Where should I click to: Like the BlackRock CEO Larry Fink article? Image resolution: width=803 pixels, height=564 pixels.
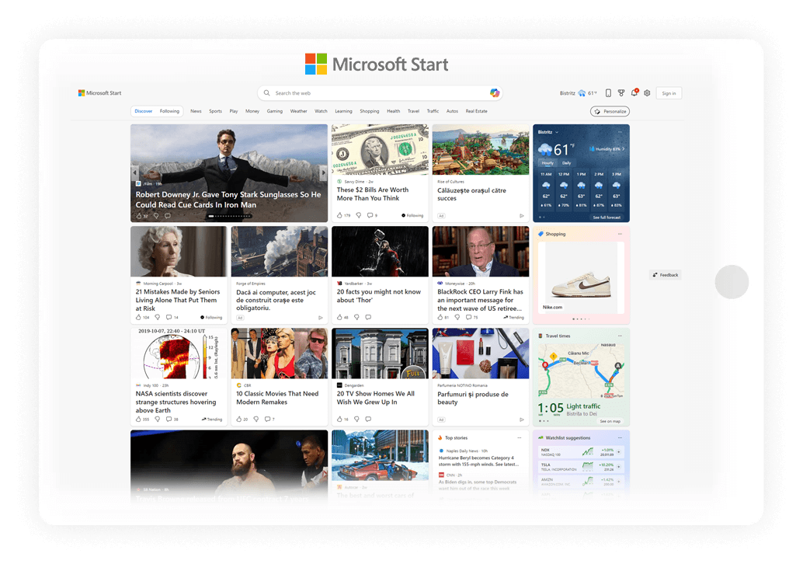pyautogui.click(x=440, y=317)
